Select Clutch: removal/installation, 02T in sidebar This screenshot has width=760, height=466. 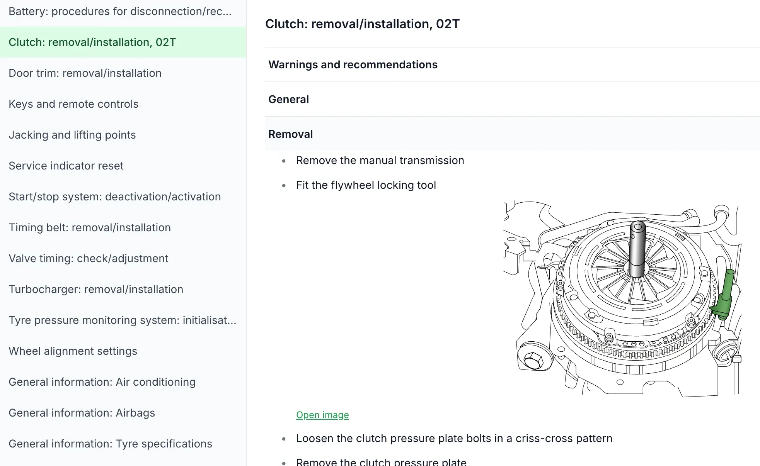click(123, 42)
